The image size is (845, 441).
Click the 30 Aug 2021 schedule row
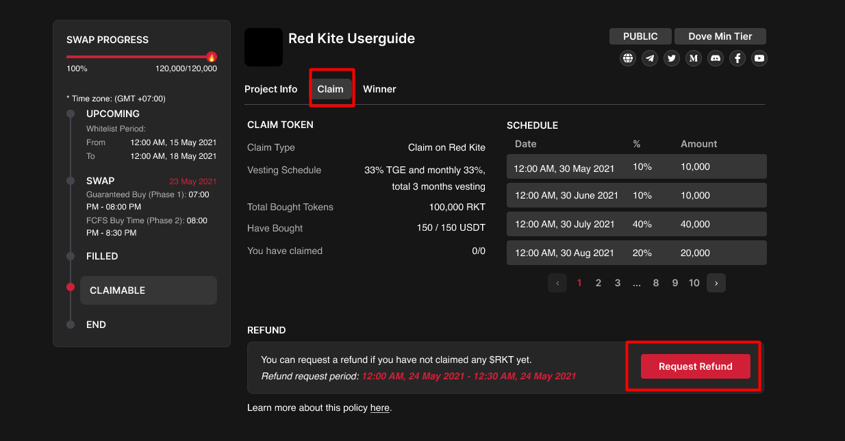pyautogui.click(x=637, y=253)
